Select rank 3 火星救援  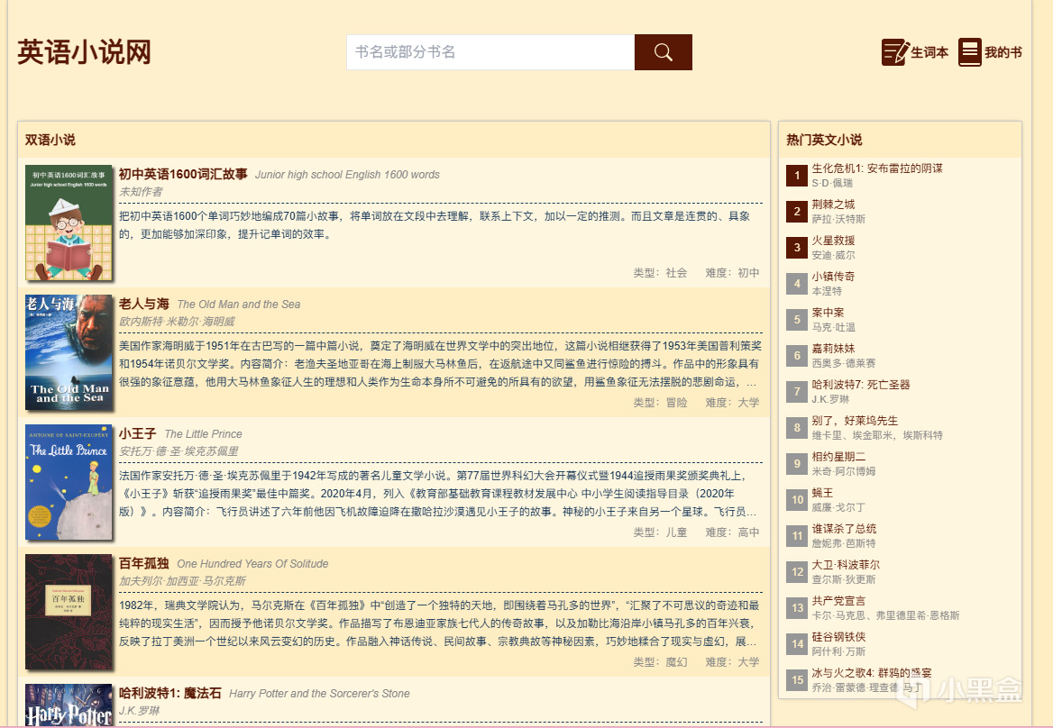(833, 241)
